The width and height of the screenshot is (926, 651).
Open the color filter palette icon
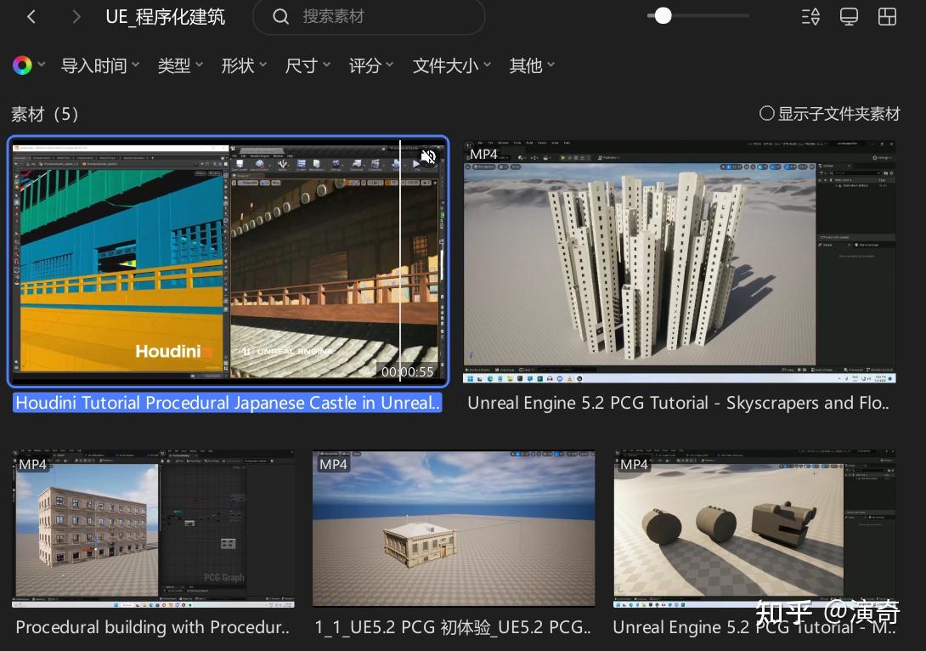point(21,64)
